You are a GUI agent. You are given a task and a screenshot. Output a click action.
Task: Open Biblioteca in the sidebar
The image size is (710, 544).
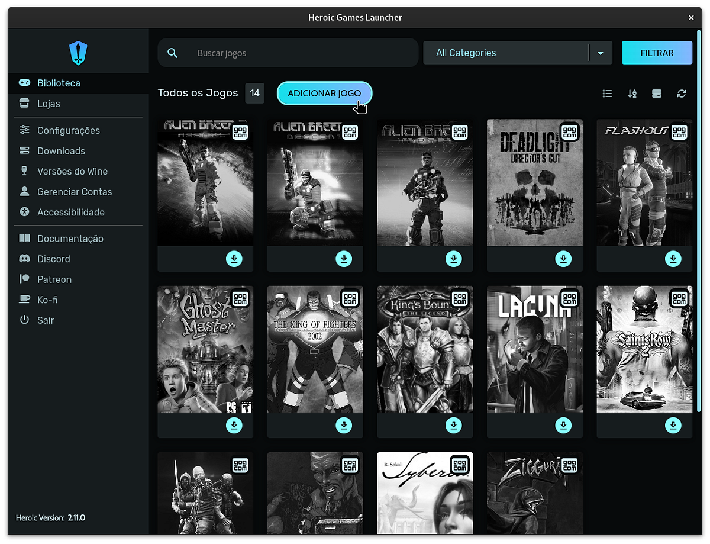[78, 83]
